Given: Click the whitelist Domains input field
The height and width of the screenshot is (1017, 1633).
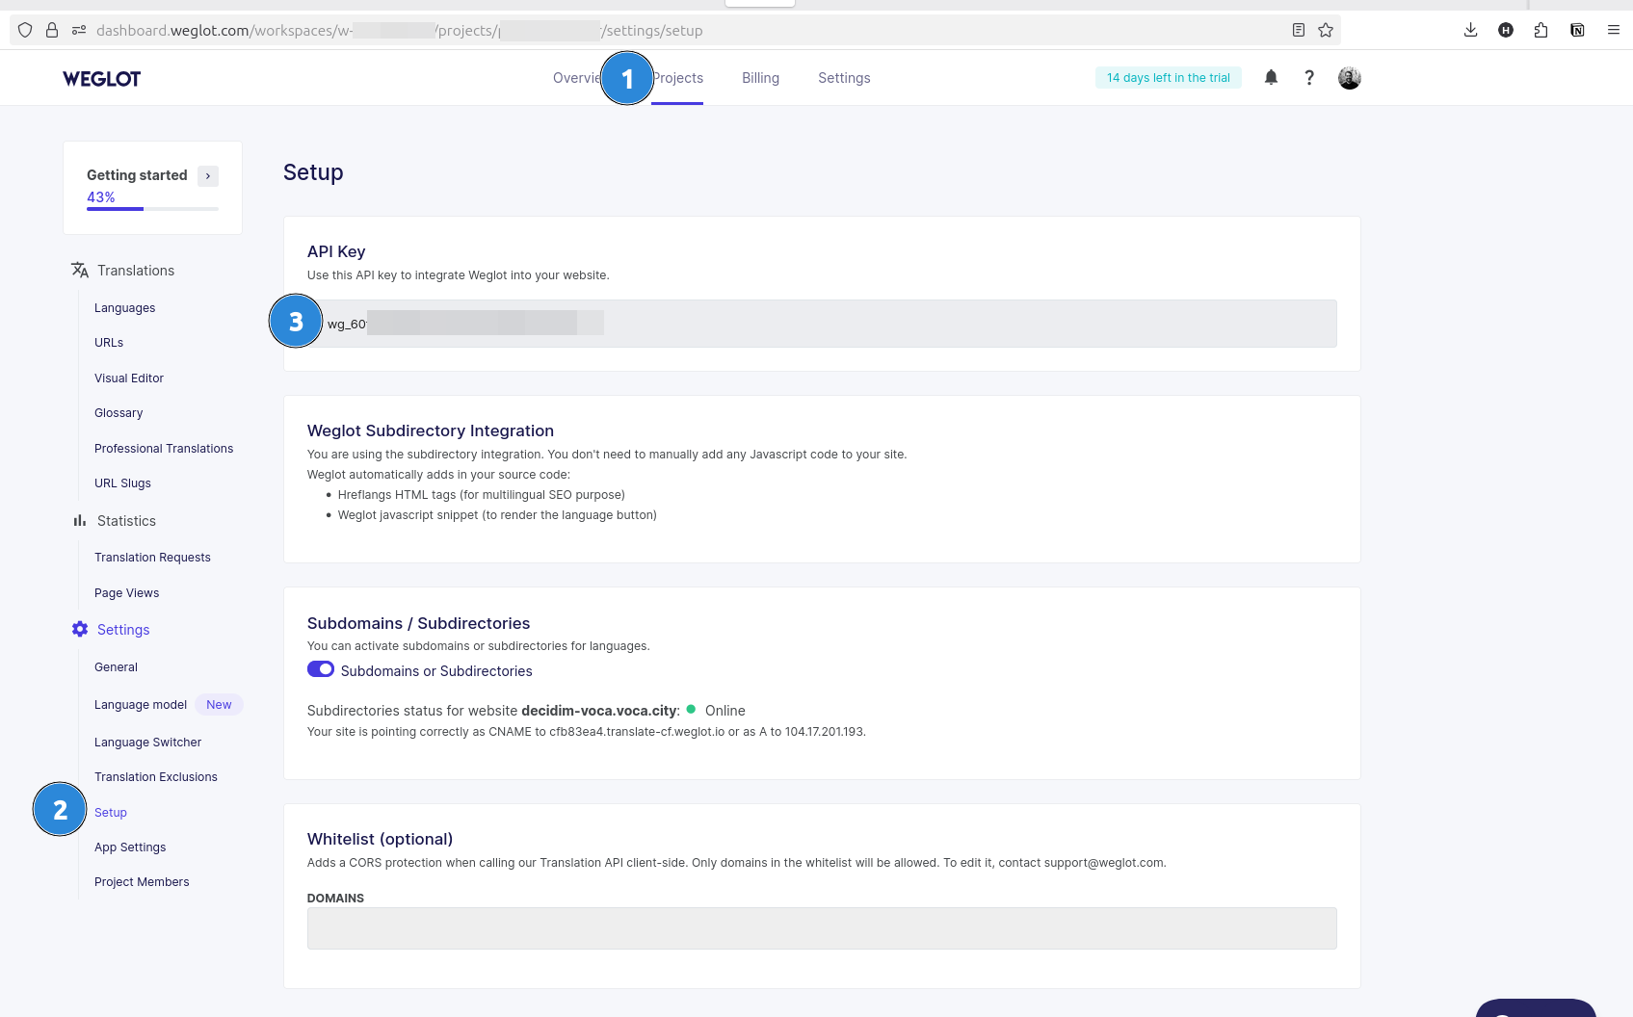Looking at the screenshot, I should [821, 928].
